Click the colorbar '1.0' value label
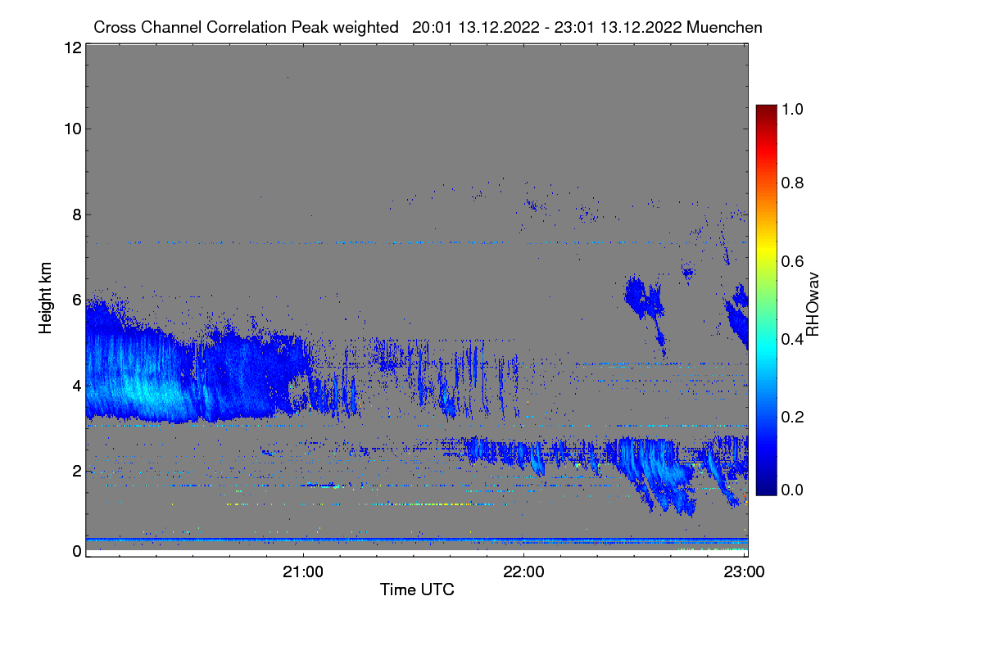Image resolution: width=983 pixels, height=655 pixels. [791, 109]
